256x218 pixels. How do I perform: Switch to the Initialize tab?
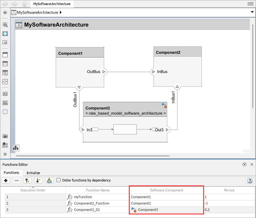pos(33,173)
